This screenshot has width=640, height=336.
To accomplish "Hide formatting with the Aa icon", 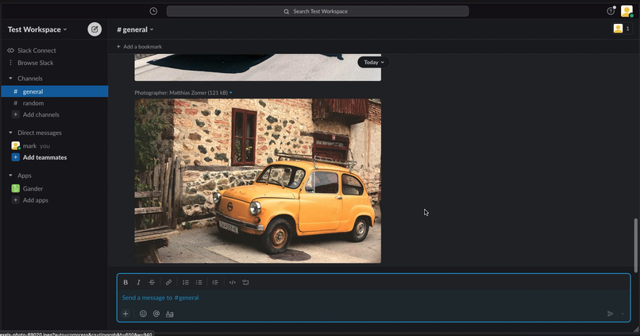I will [169, 314].
